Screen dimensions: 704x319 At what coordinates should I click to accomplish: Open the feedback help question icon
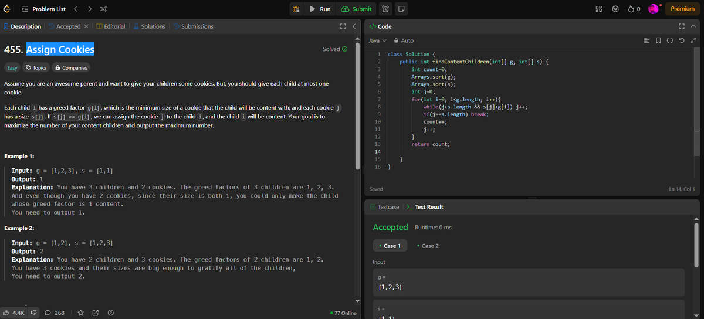coord(110,313)
